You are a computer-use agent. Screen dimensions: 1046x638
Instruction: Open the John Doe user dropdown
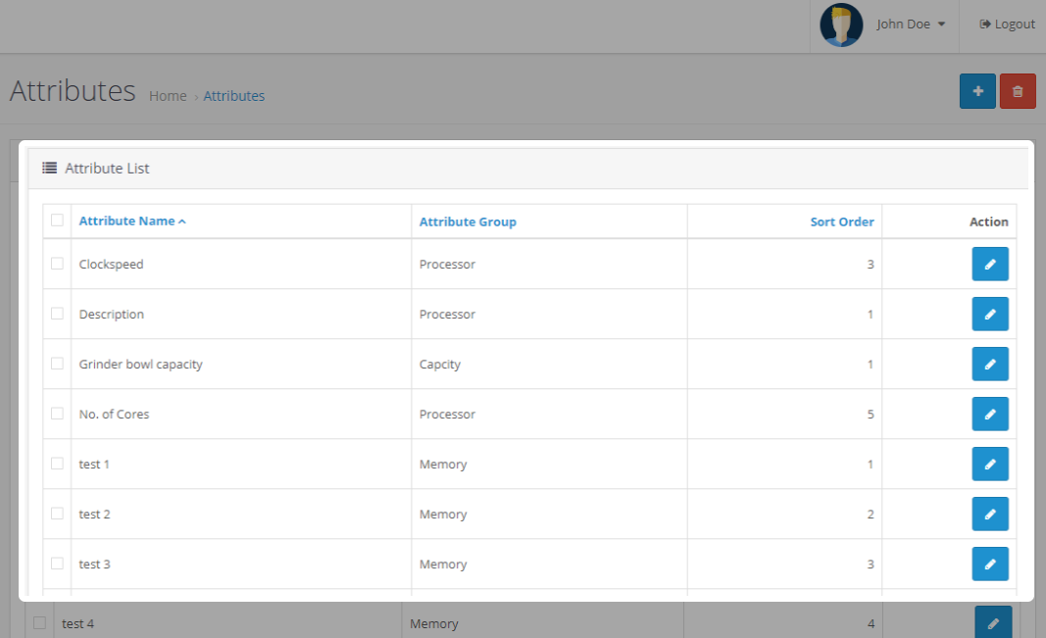[x=911, y=25]
